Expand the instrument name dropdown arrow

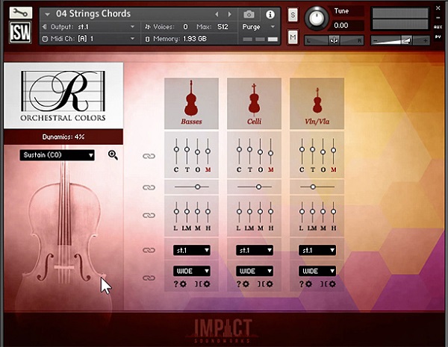[48, 14]
